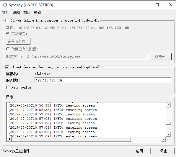Close the Synergy window
Screen dimensions: 176x157
coord(171,5)
